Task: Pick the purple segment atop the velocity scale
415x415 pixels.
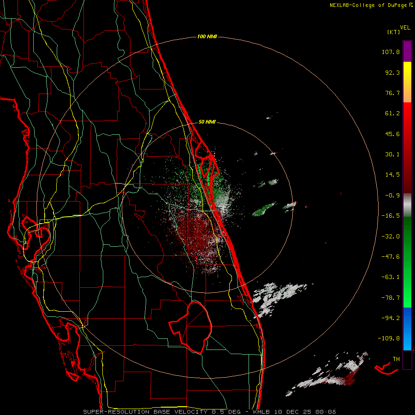Action: pyautogui.click(x=407, y=51)
